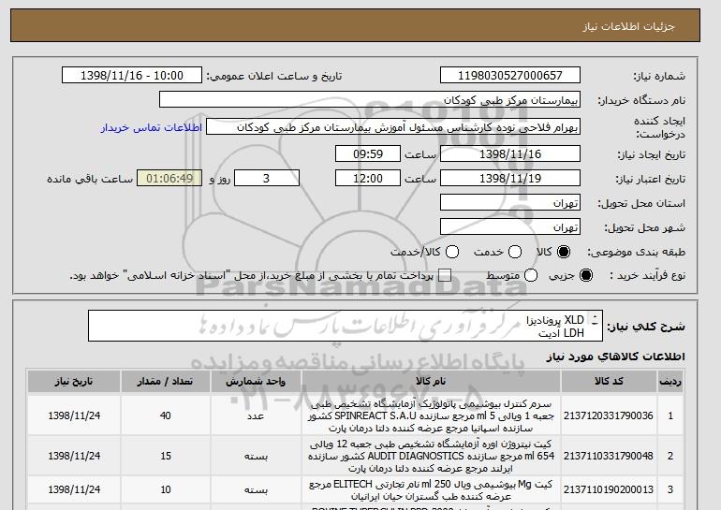This screenshot has height=510, width=721.
Task: Click unit بسته in row 2
Action: click(256, 456)
